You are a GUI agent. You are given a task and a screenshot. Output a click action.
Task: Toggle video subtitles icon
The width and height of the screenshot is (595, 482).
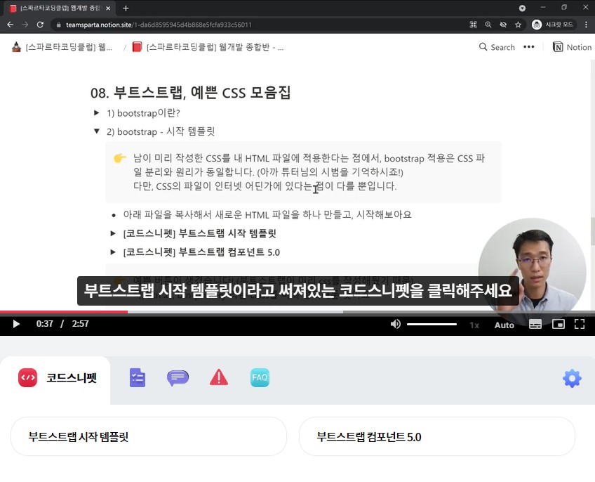coord(535,324)
